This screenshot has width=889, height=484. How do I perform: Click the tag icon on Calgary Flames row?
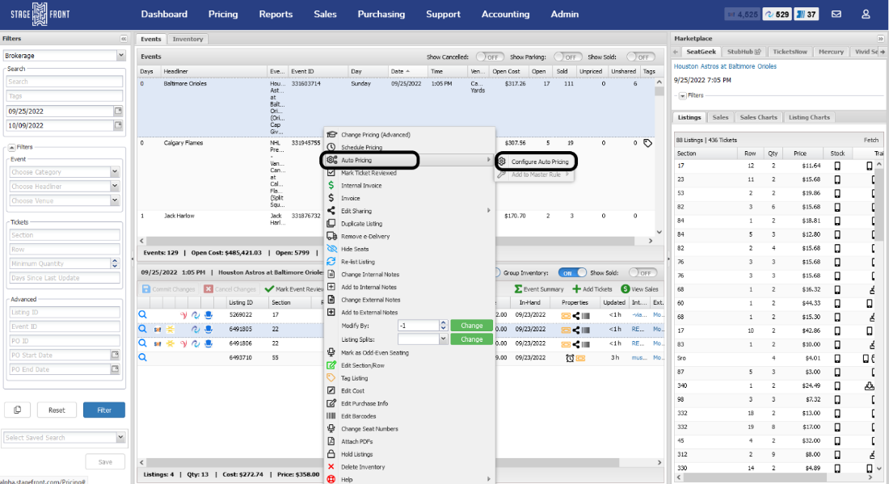[647, 143]
